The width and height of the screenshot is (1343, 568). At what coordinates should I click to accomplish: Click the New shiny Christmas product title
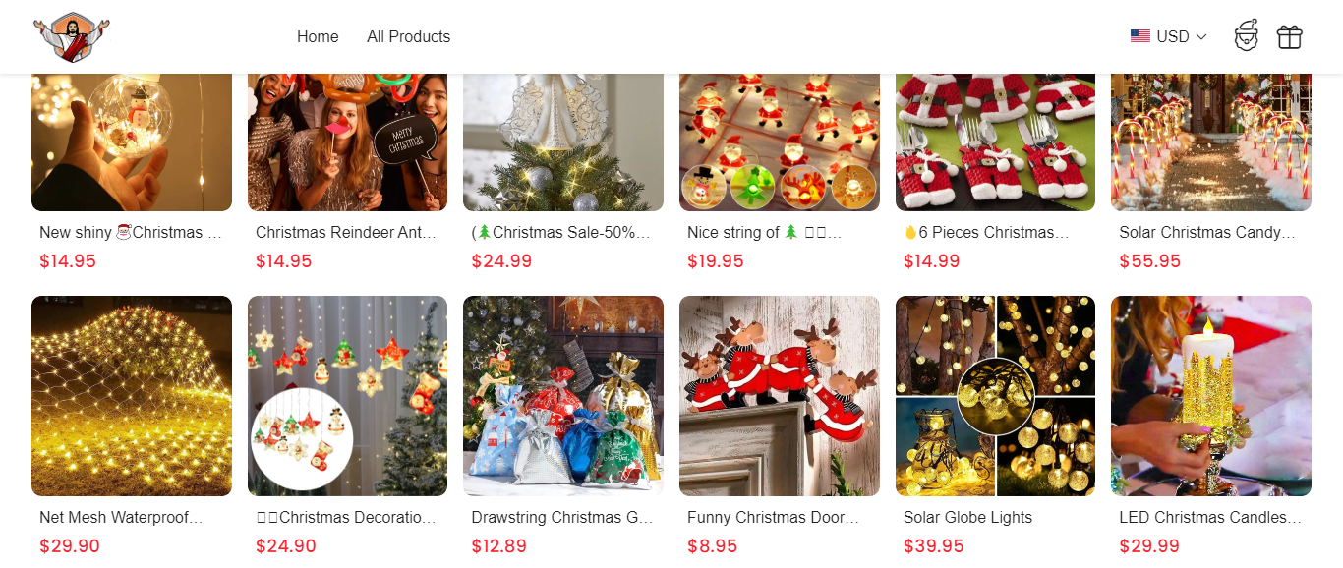[121, 232]
